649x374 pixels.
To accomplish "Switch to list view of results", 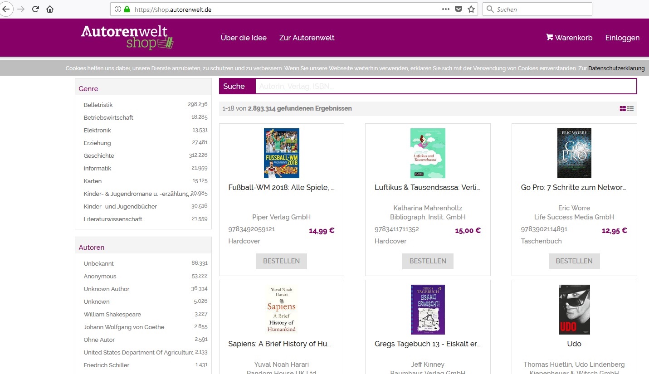I will coord(630,109).
